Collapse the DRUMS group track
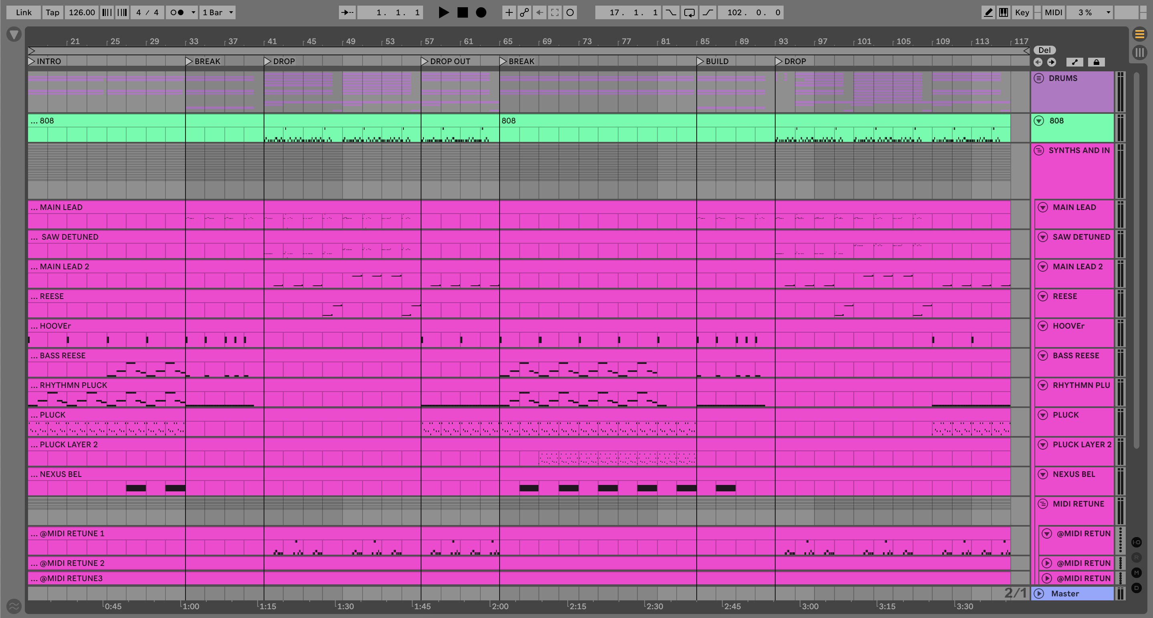The height and width of the screenshot is (618, 1153). pyautogui.click(x=1039, y=79)
